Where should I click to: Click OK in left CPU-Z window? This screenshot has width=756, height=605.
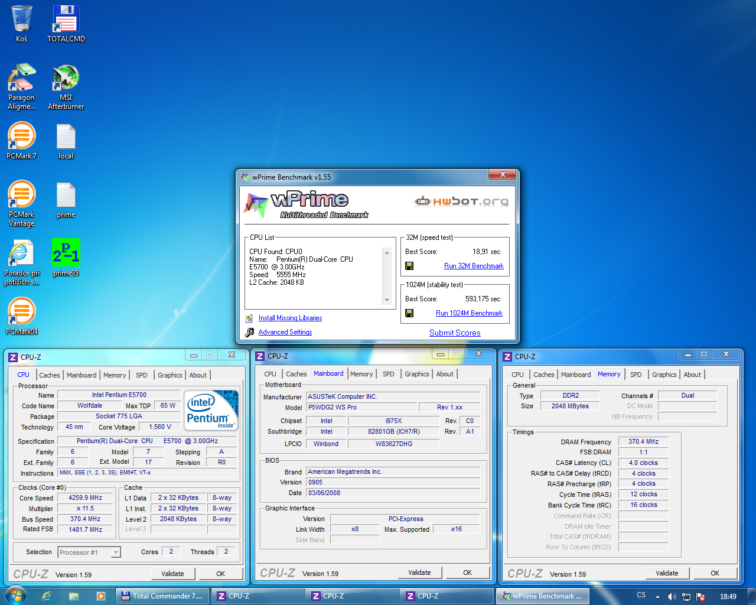tap(220, 574)
